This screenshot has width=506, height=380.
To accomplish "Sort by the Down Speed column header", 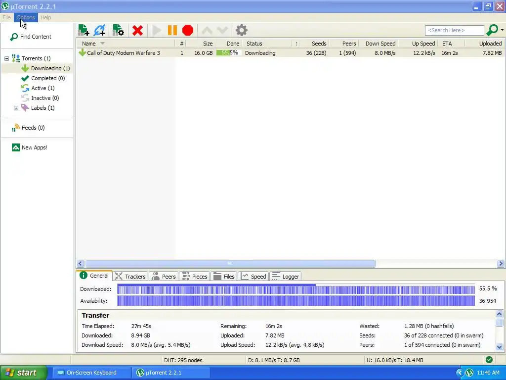I will pyautogui.click(x=378, y=44).
